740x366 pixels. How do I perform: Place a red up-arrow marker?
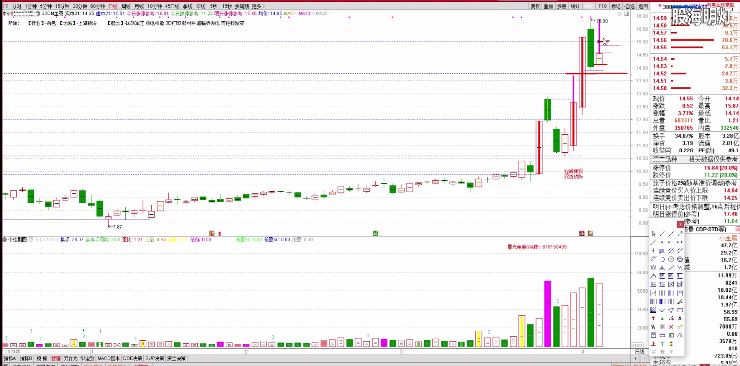[654, 318]
